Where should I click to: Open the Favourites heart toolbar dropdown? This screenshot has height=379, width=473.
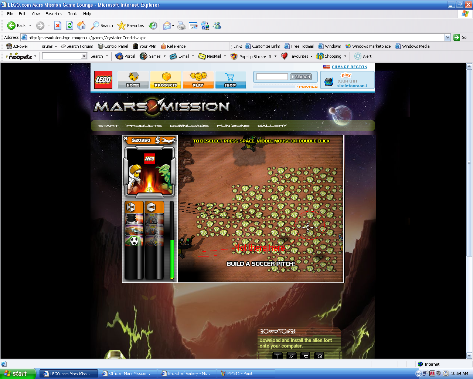pyautogui.click(x=312, y=56)
